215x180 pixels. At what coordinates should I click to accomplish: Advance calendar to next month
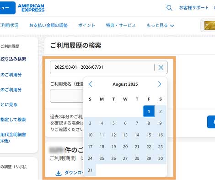(160, 84)
